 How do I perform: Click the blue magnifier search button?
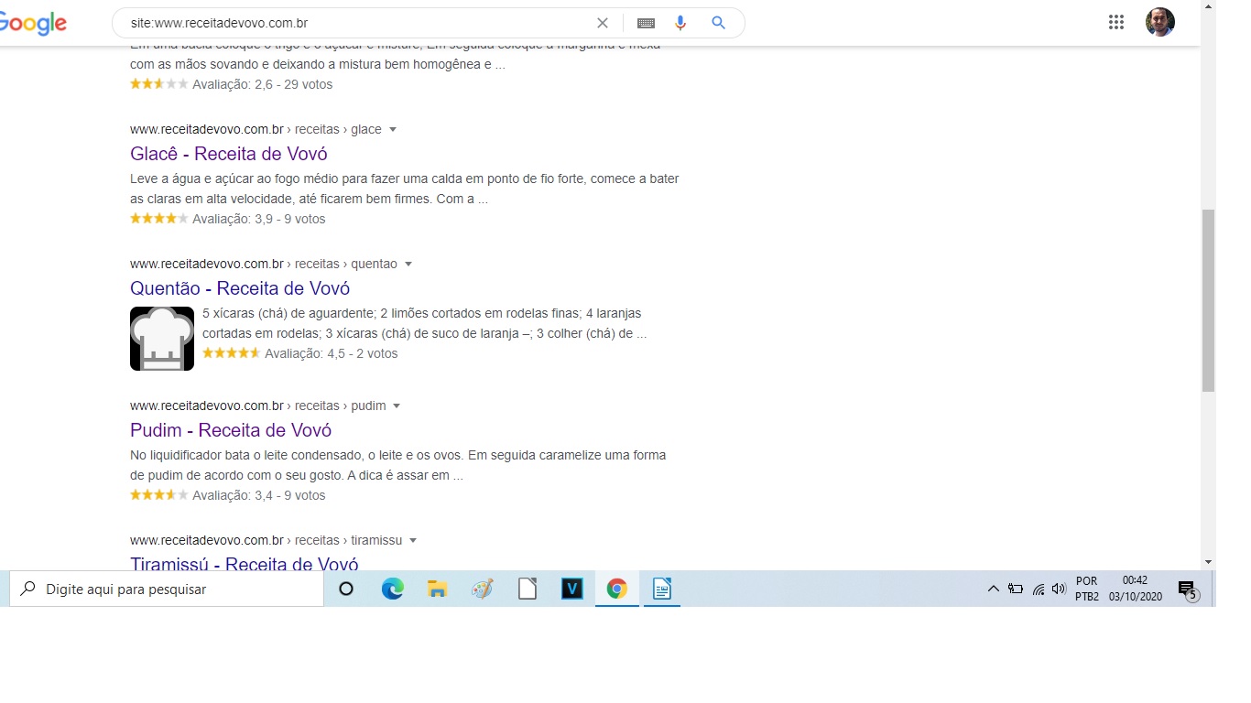pyautogui.click(x=718, y=23)
